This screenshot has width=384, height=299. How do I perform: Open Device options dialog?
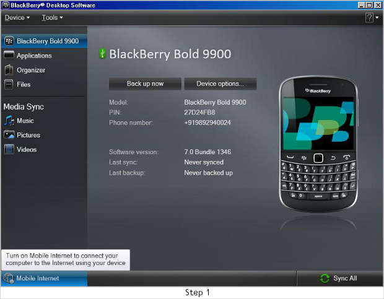pyautogui.click(x=220, y=84)
